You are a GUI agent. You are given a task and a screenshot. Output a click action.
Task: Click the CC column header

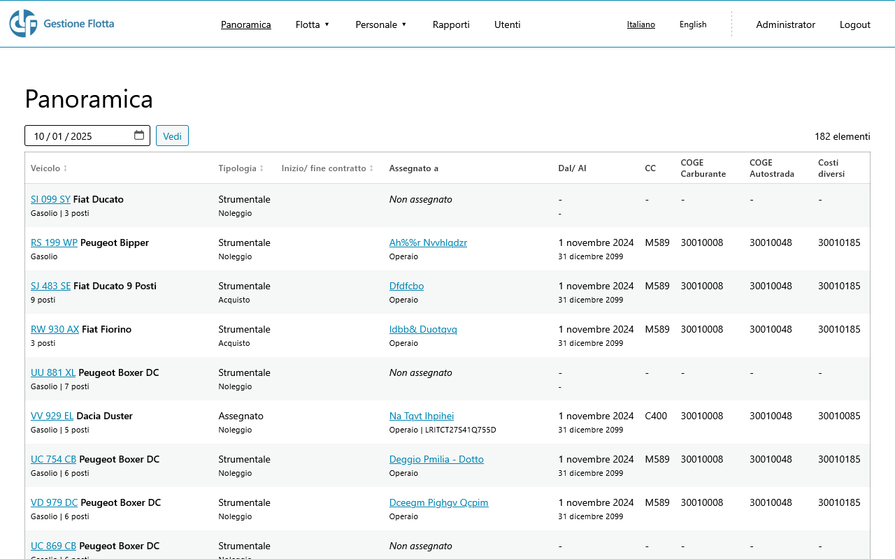click(650, 168)
